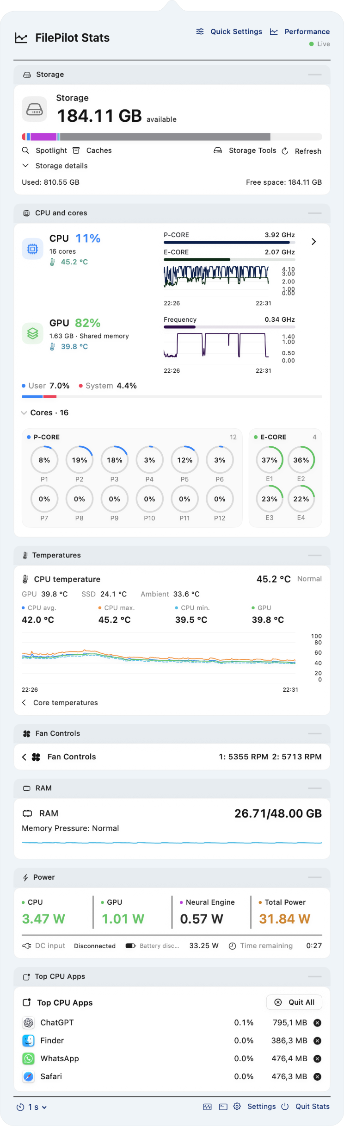The image size is (344, 1126).
Task: Open the Performance view
Action: [300, 31]
